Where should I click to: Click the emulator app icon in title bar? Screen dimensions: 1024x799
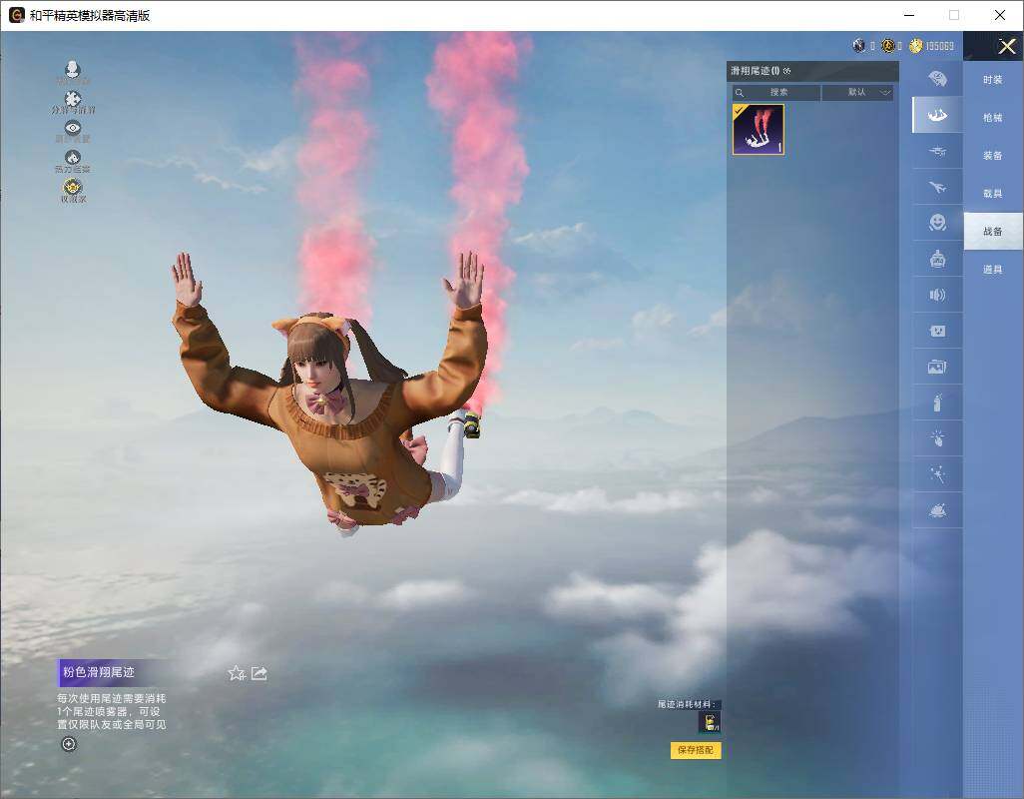[16, 15]
